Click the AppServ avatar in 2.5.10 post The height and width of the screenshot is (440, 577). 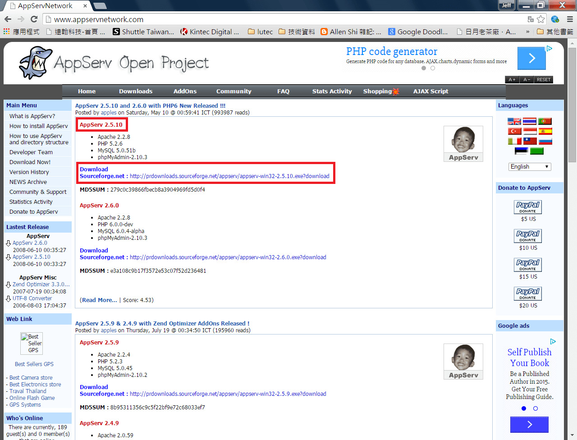click(463, 144)
